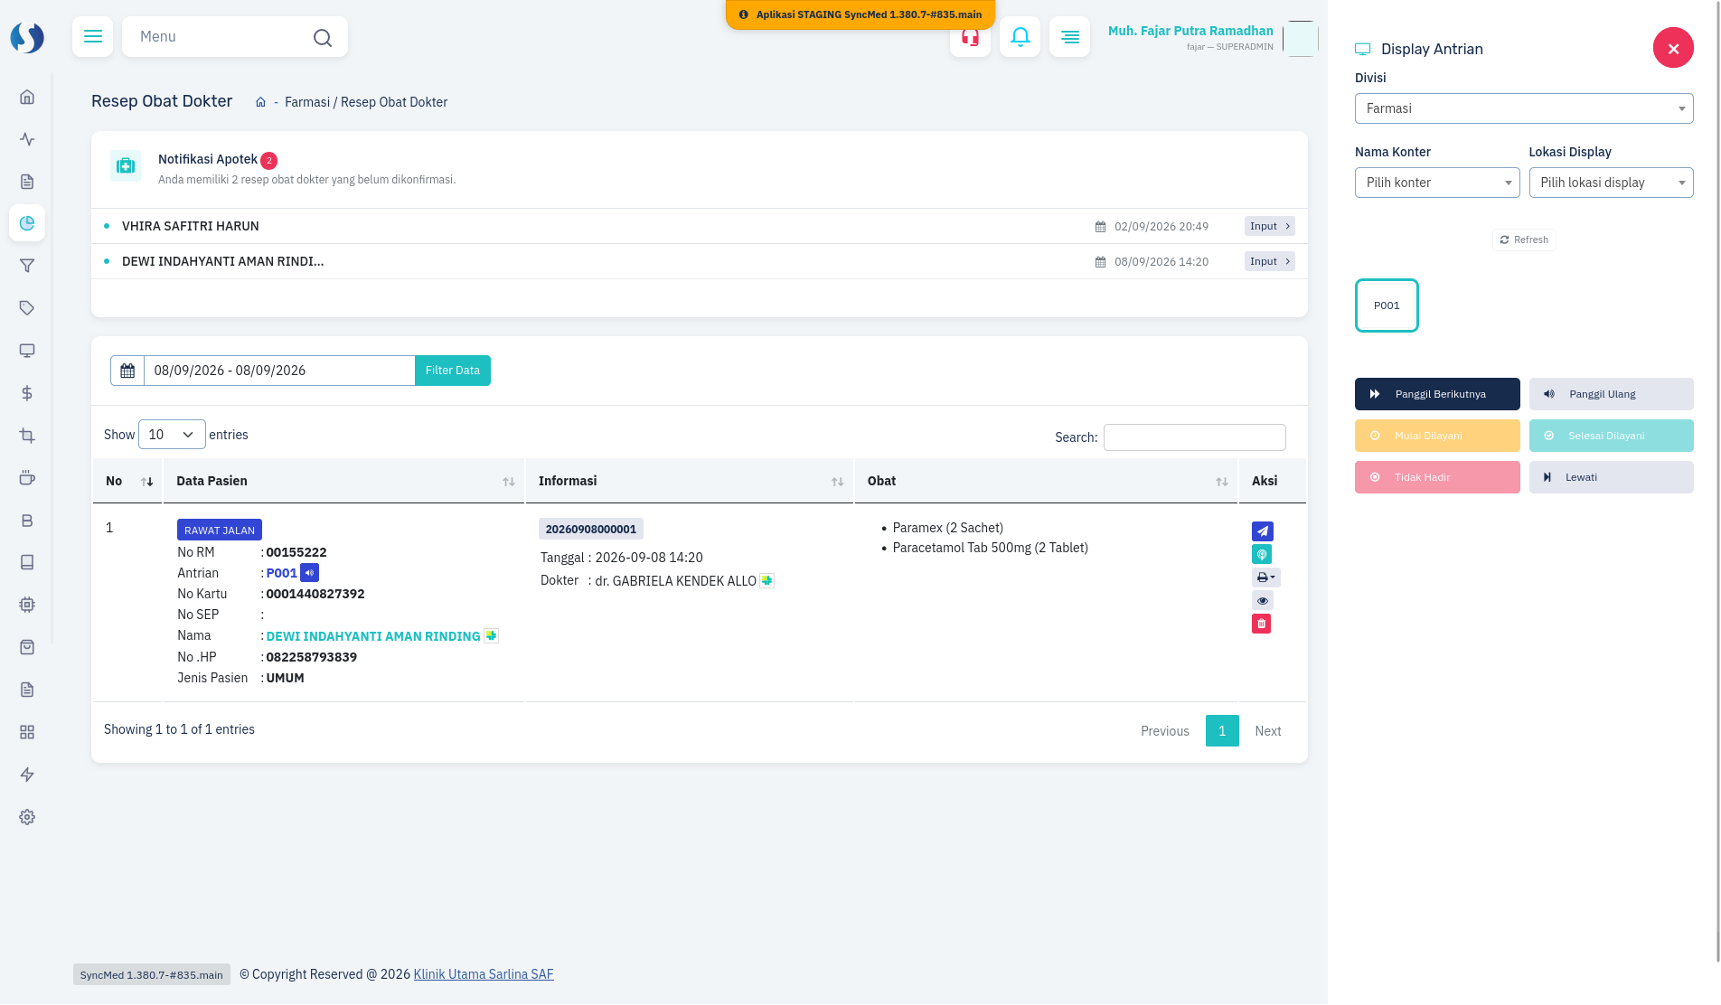The width and height of the screenshot is (1721, 1005).
Task: Close the Display Antrian panel
Action: point(1673,48)
